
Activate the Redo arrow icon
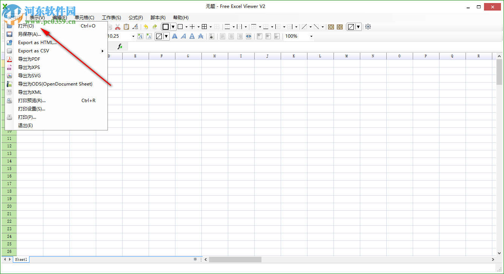coord(155,27)
